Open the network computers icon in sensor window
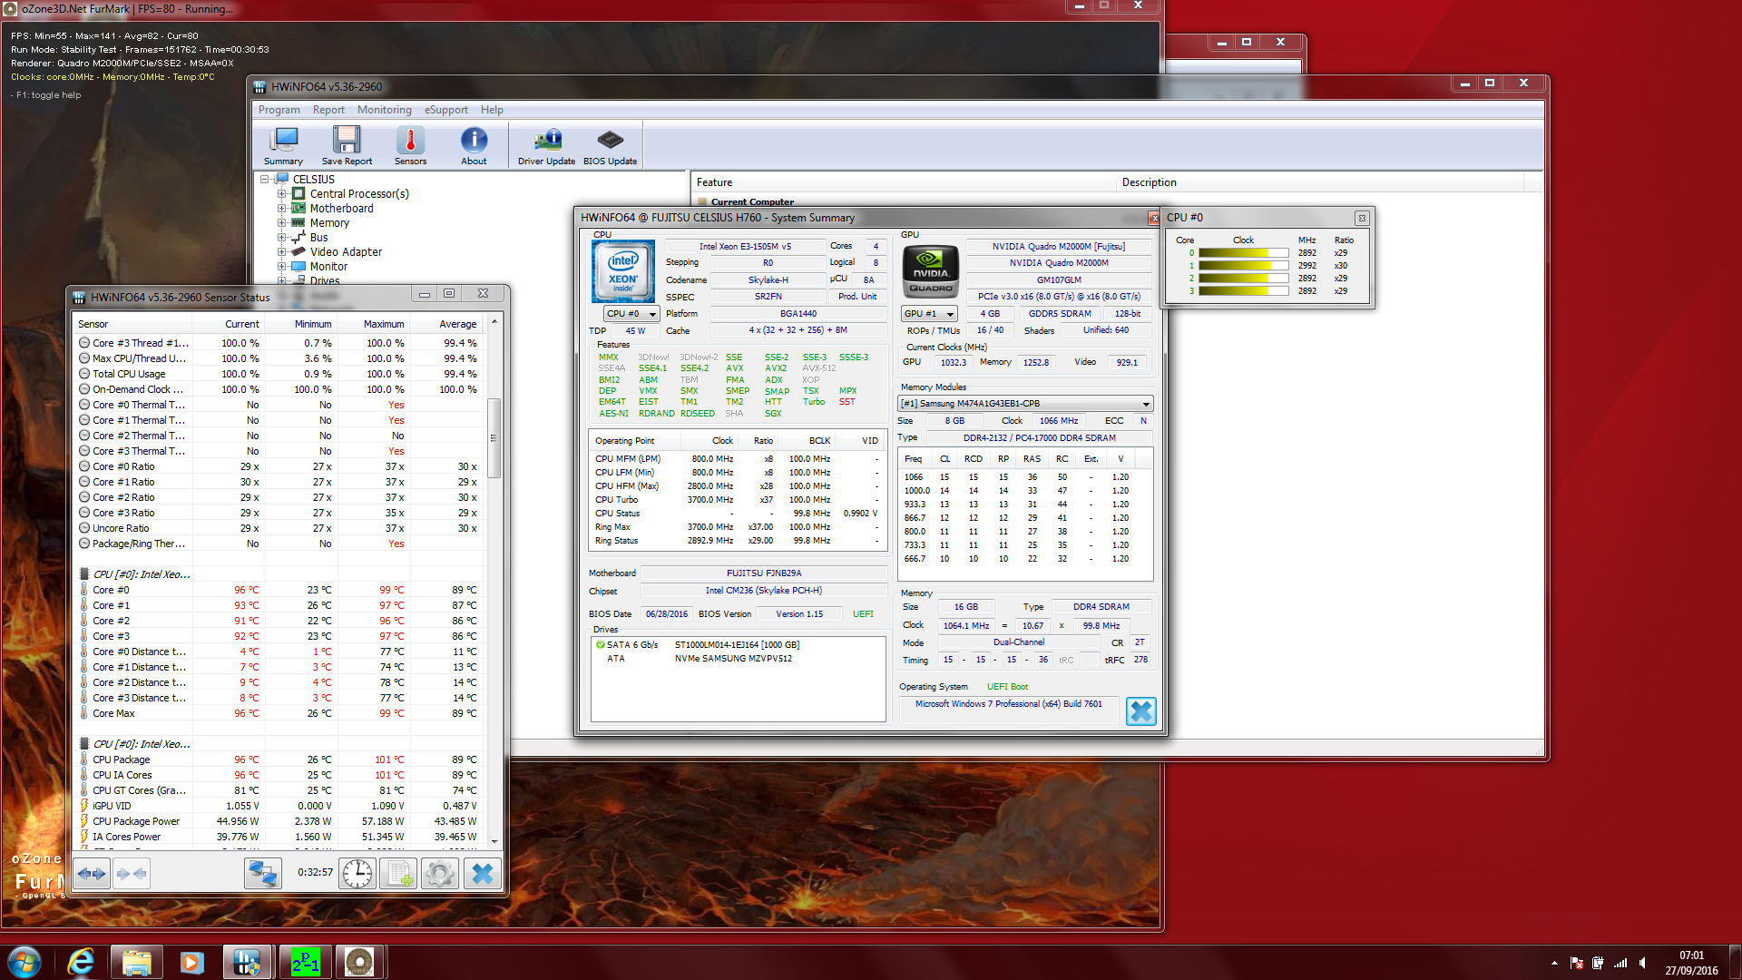 coord(263,874)
